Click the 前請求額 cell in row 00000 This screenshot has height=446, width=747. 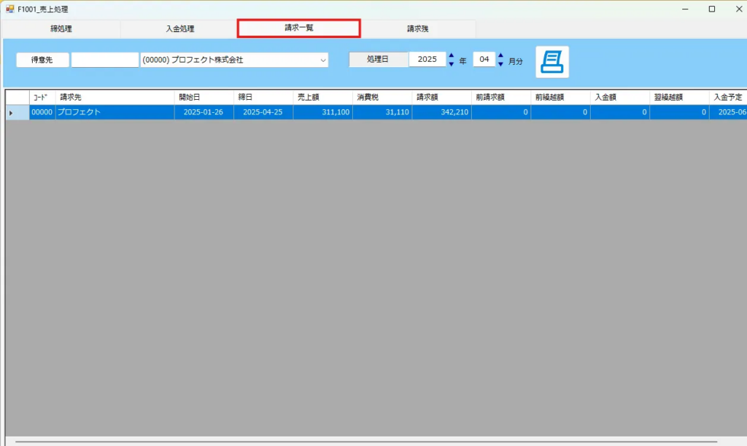point(501,112)
